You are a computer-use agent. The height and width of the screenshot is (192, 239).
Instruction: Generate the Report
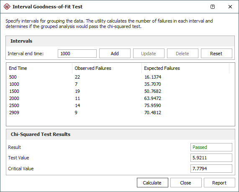pyautogui.click(x=219, y=182)
